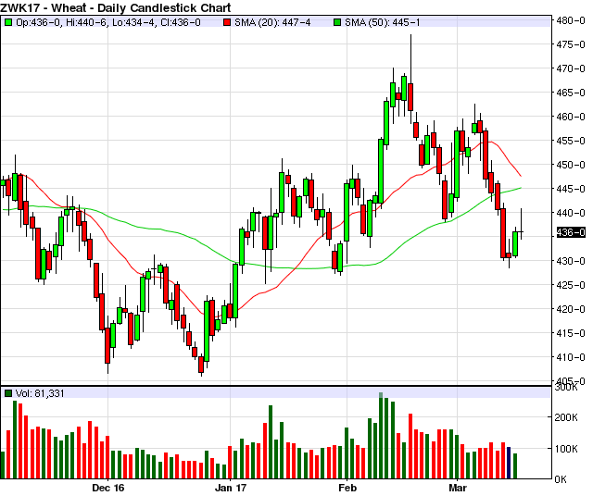Viewport: 593px width, 496px height.
Task: Click the OHLC values text Op:436-0
Action: (107, 22)
